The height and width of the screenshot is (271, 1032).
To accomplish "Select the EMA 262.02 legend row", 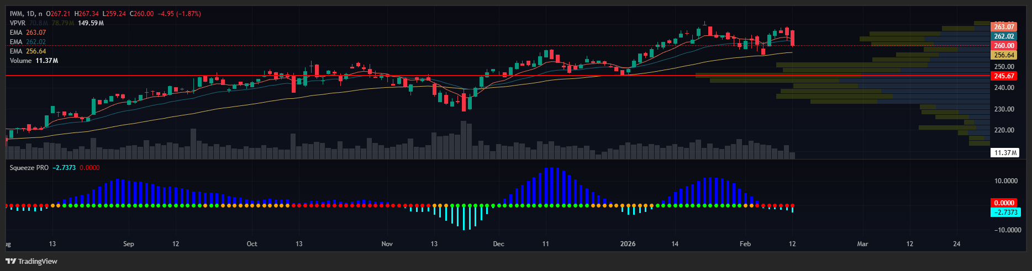I will [28, 42].
